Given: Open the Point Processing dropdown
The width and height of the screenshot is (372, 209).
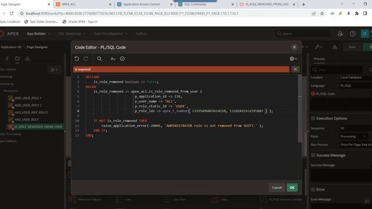Looking at the screenshot, I should point(353,136).
